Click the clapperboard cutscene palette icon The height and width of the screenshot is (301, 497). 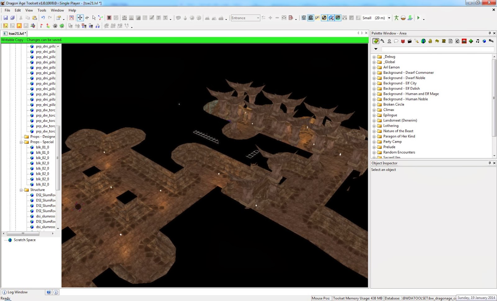[x=410, y=41]
